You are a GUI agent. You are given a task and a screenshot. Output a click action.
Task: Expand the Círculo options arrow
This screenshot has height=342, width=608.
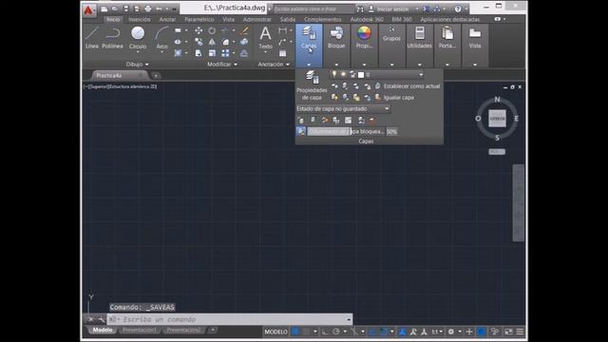(138, 52)
